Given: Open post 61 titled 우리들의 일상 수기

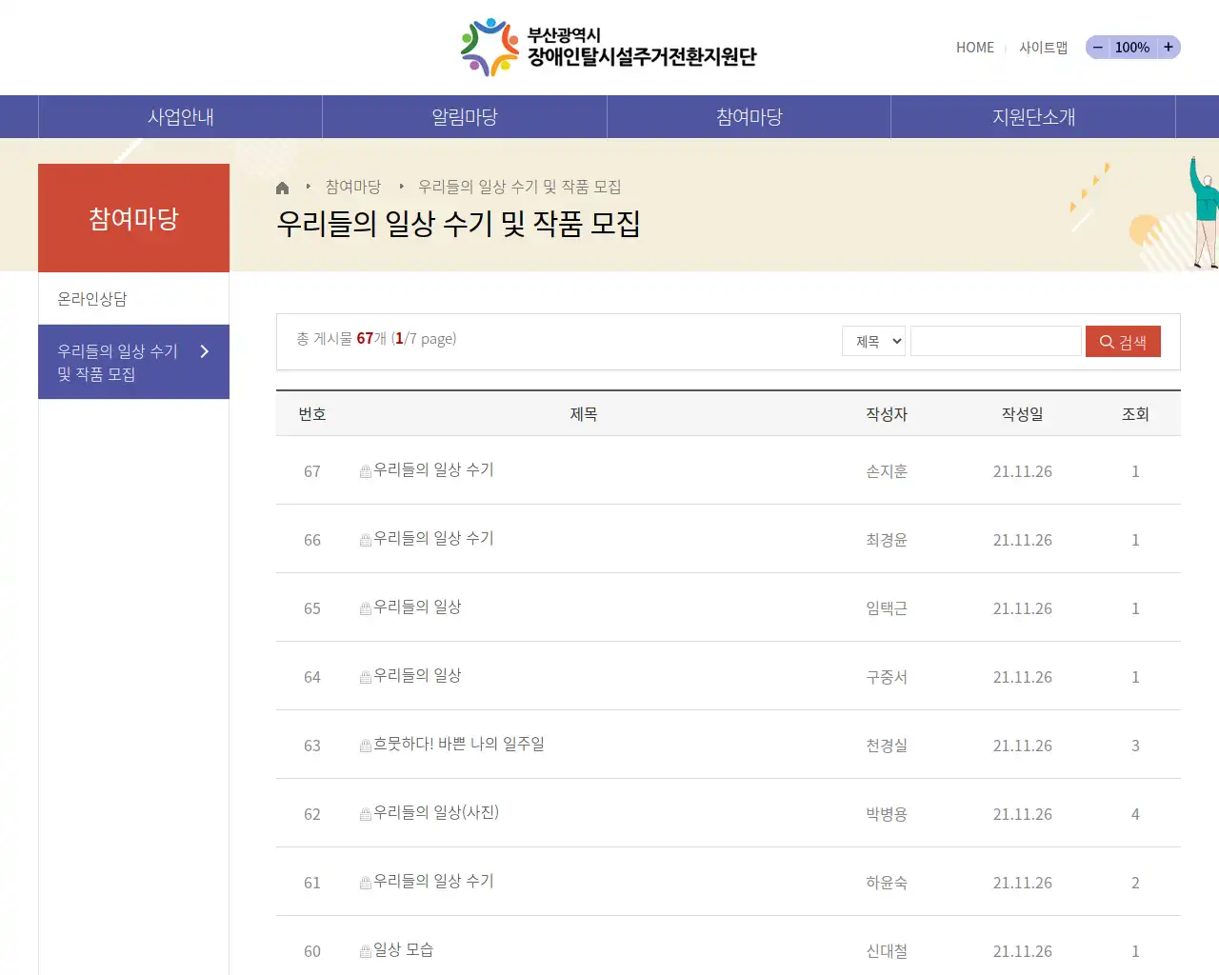Looking at the screenshot, I should coord(433,881).
